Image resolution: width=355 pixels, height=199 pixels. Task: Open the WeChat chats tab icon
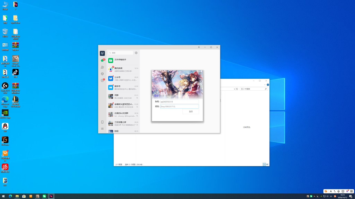click(x=102, y=60)
